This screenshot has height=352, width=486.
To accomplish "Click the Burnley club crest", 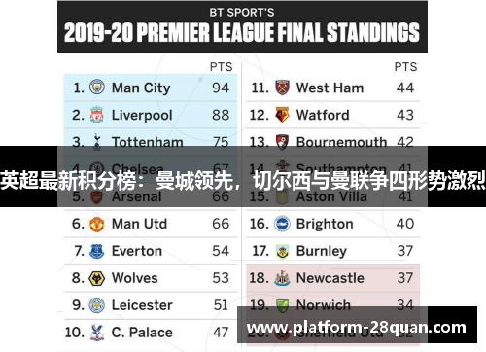I will point(282,251).
